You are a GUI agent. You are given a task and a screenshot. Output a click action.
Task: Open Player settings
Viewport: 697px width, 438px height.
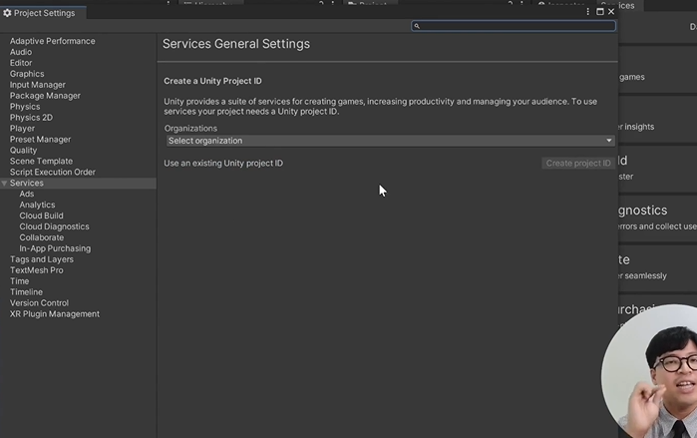(x=22, y=129)
